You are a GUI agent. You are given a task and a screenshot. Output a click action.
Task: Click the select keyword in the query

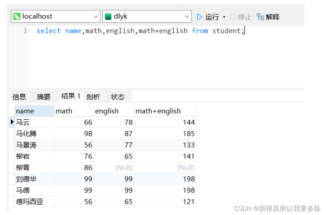49,31
